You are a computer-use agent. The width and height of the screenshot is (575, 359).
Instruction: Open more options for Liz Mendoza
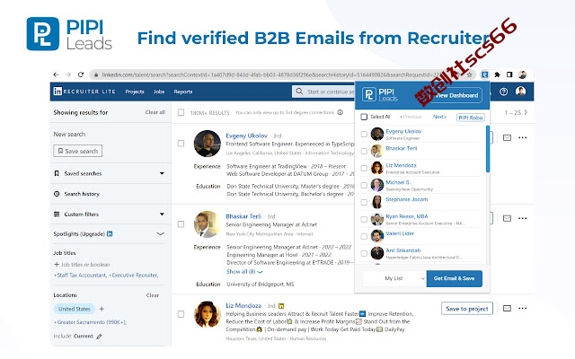(x=523, y=309)
